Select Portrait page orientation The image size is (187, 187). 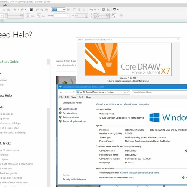(28, 16)
